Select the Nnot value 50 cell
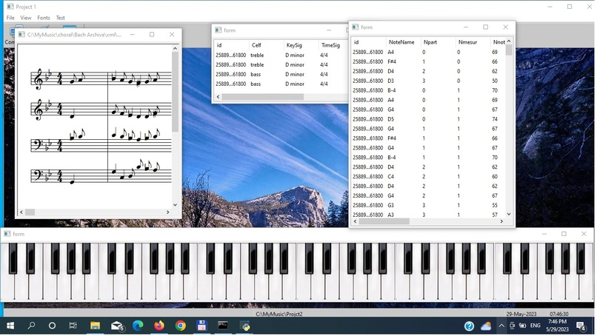The height and width of the screenshot is (336, 597). 495,81
